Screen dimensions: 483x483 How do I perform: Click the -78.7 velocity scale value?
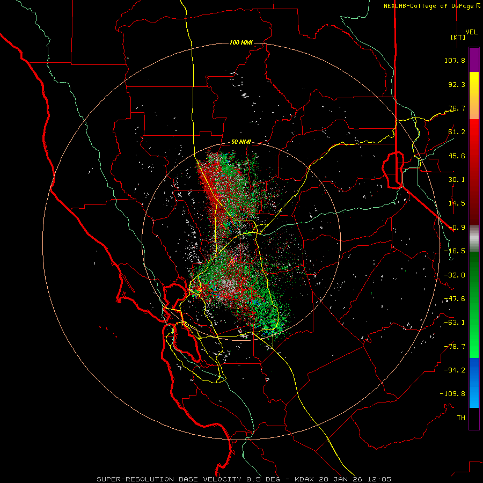click(x=455, y=347)
